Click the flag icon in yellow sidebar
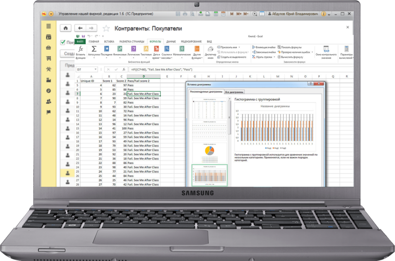395x261 pixels. point(48,112)
